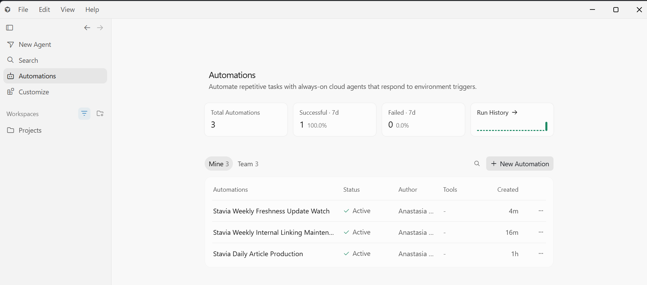Open the View menu
Image resolution: width=647 pixels, height=285 pixels.
tap(68, 9)
